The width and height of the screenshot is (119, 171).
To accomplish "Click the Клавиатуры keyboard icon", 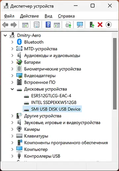I will 19,136.
